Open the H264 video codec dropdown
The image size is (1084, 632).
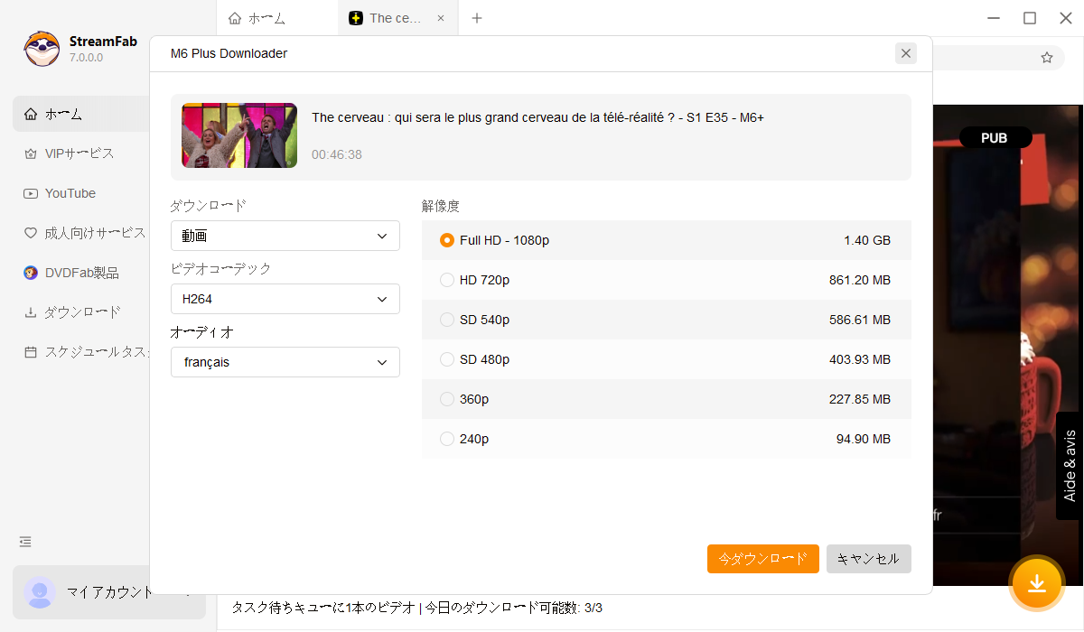[285, 299]
